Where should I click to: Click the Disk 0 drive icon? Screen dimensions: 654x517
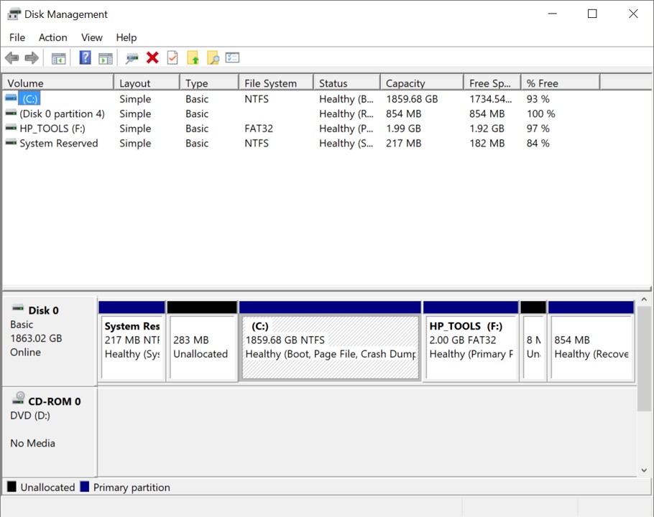pos(17,309)
